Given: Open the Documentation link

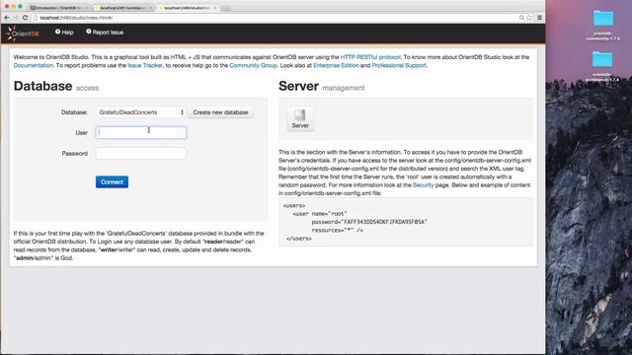Looking at the screenshot, I should 34,65.
